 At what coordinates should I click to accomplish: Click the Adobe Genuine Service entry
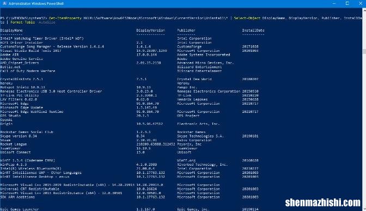[x=21, y=59]
